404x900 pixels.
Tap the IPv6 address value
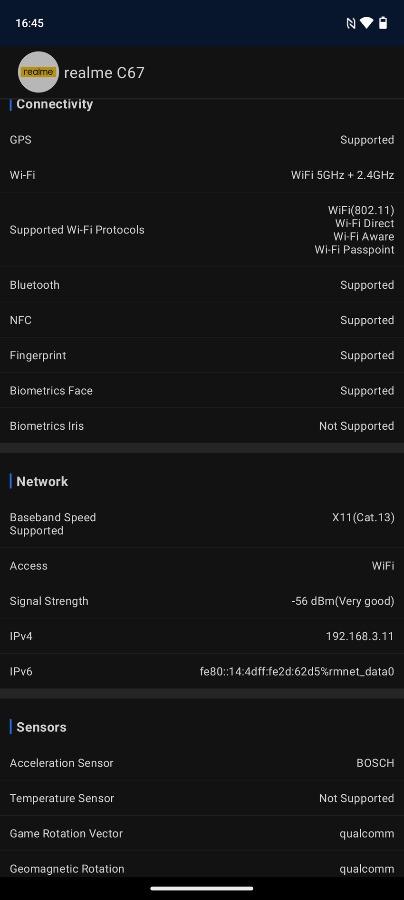coord(297,672)
